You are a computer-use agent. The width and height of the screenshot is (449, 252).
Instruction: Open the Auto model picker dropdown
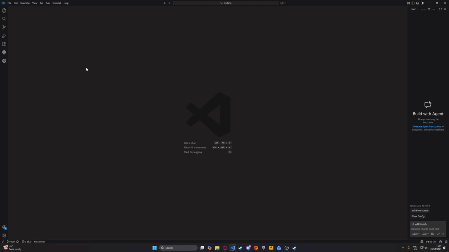point(425,234)
